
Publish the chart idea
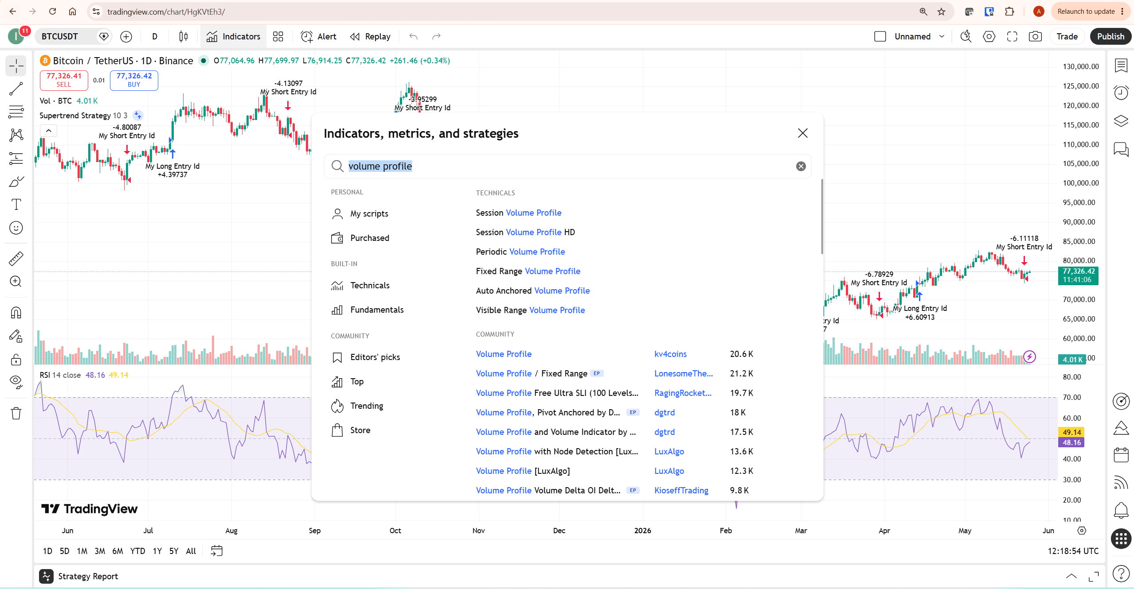(x=1111, y=37)
